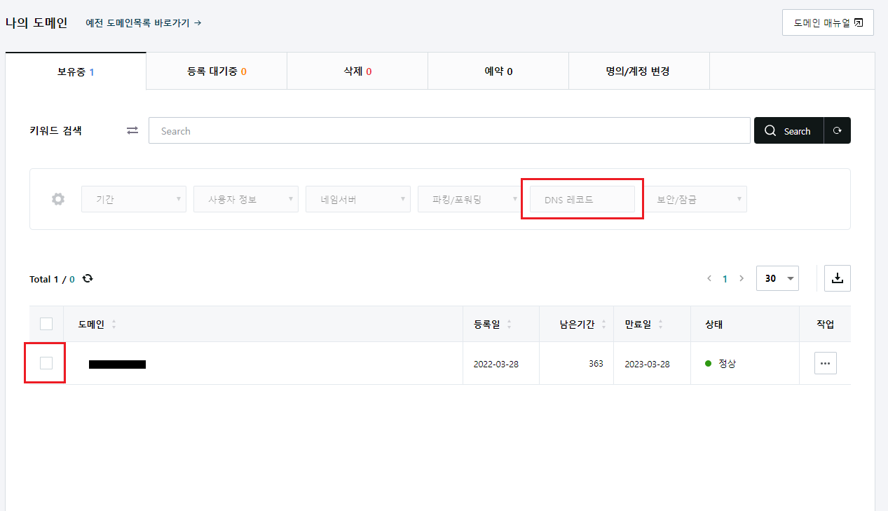Open the 기간 dropdown filter
The width and height of the screenshot is (888, 511).
tap(134, 199)
